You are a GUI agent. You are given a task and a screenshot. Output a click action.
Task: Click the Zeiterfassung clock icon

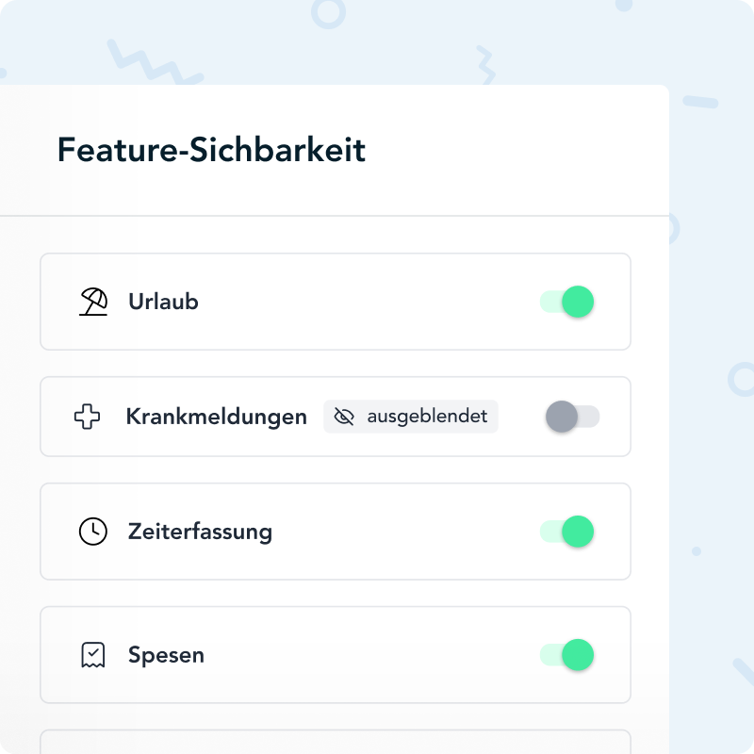(92, 532)
